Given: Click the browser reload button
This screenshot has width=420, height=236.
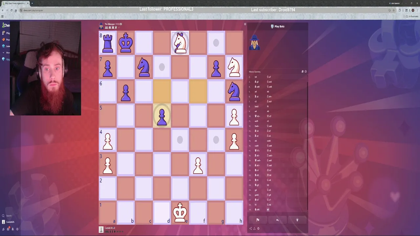Looking at the screenshot, I should point(11,10).
